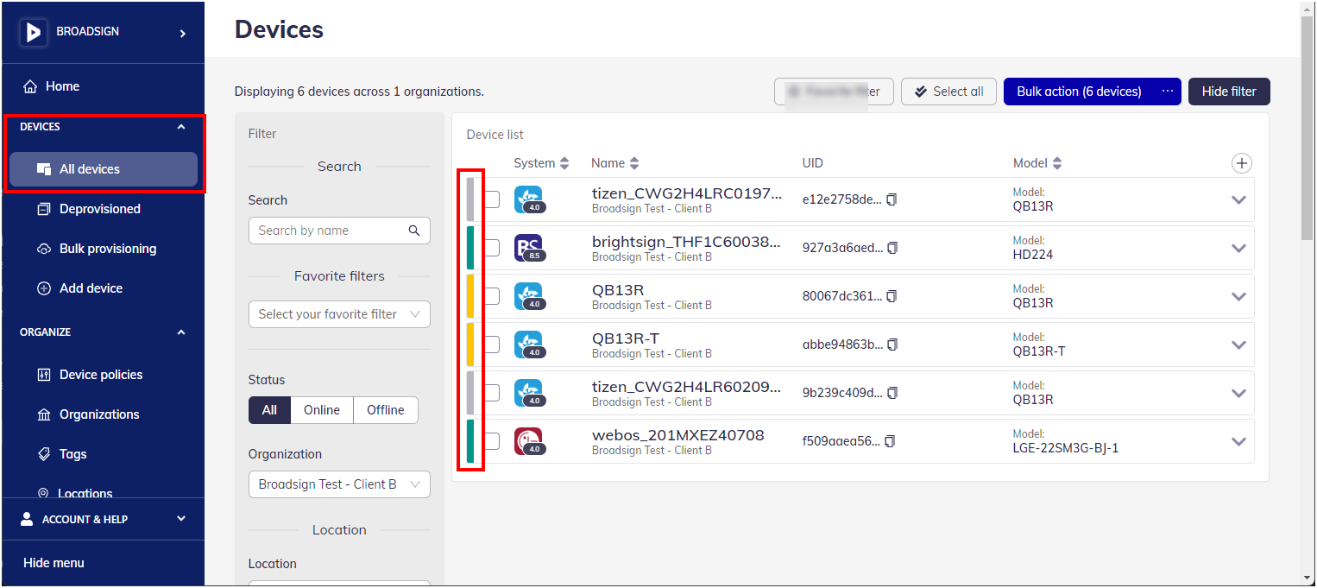The image size is (1317, 588).
Task: Click Tizen system icon for QB13R-T device
Action: click(529, 345)
